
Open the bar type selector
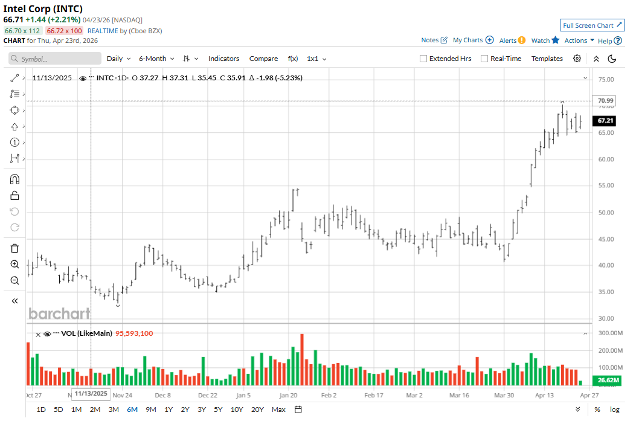click(190, 59)
